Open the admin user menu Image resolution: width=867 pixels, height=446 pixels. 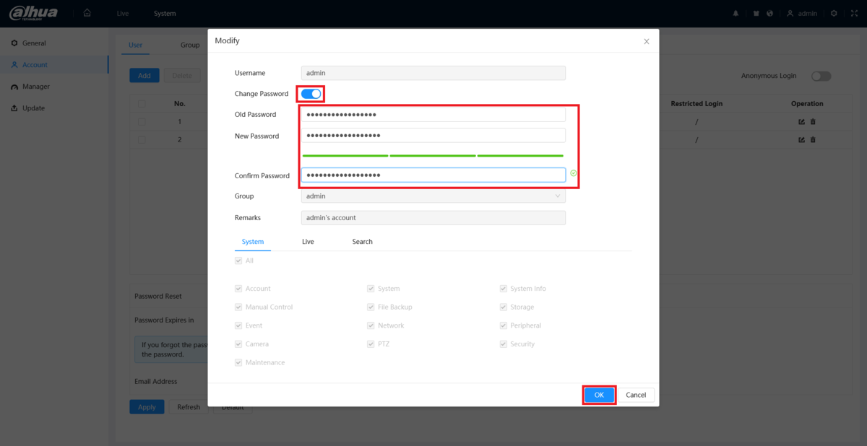802,13
